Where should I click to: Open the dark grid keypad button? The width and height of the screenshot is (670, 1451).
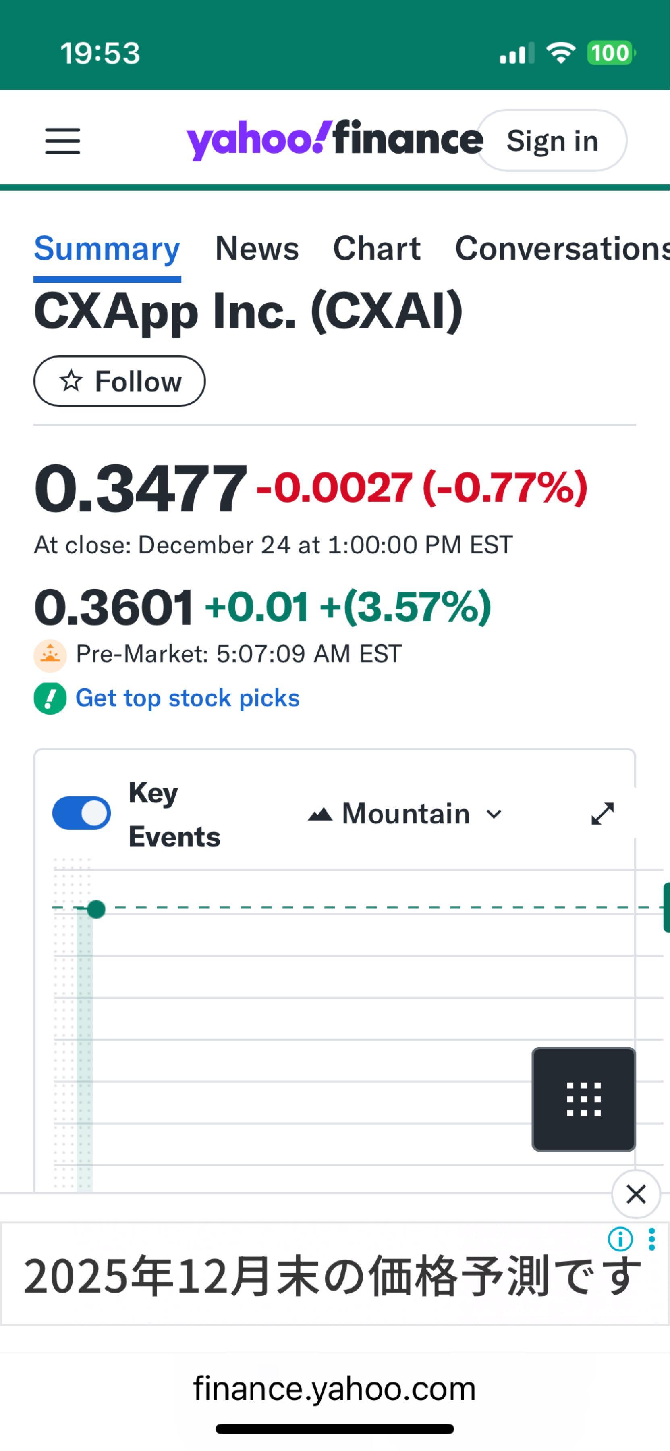583,1098
